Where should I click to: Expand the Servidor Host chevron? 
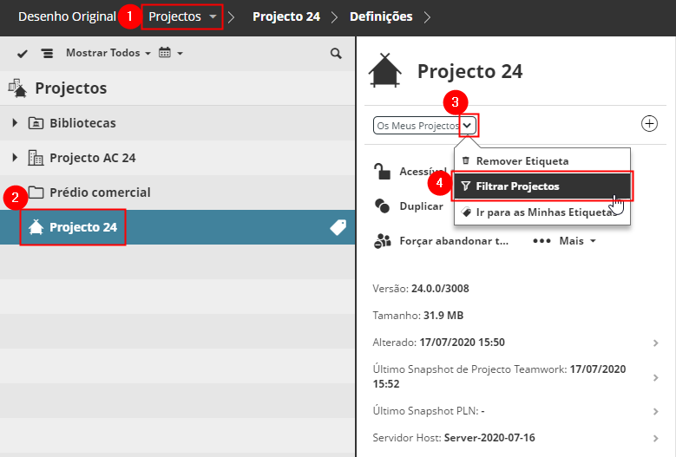(656, 439)
